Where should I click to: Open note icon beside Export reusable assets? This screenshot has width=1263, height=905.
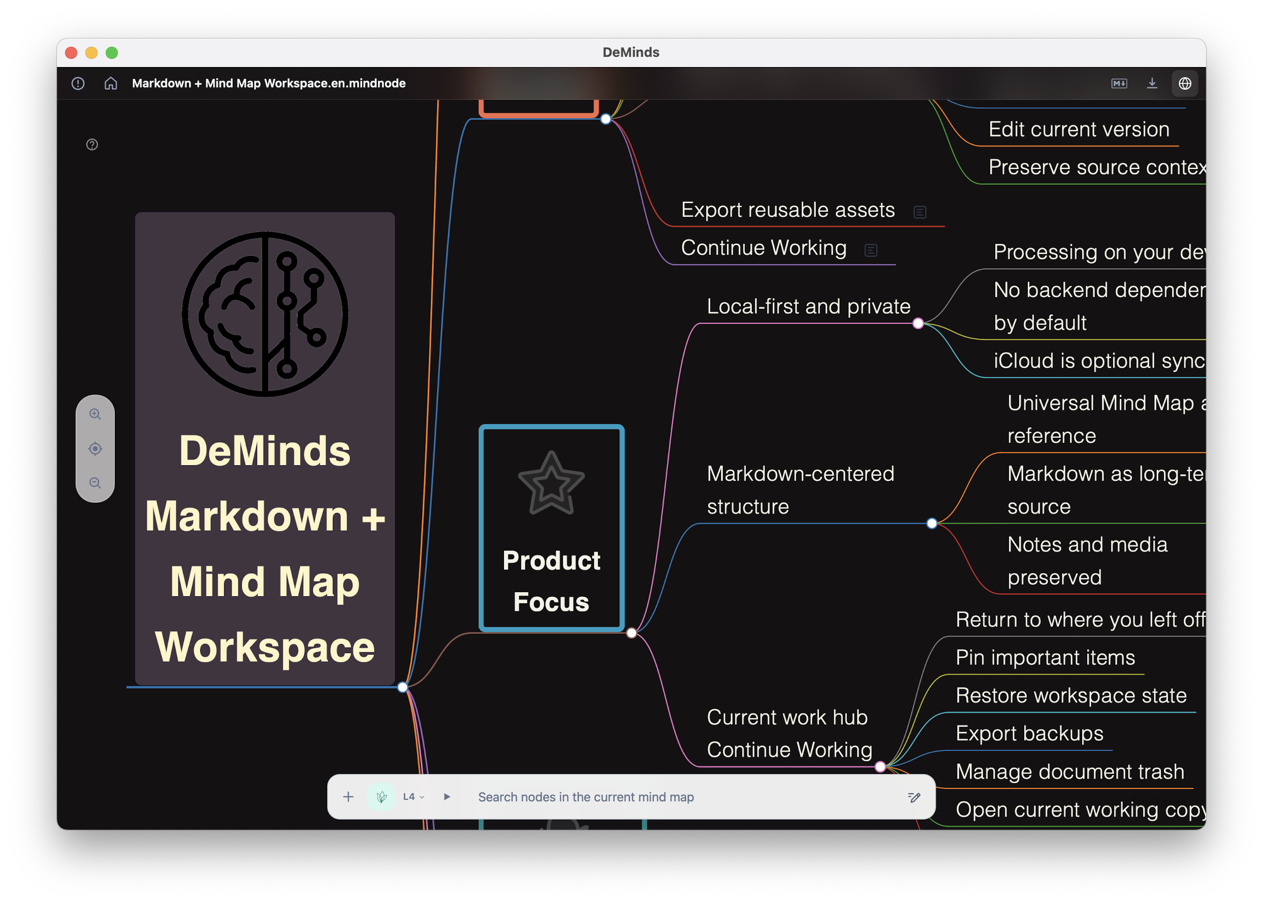point(920,212)
